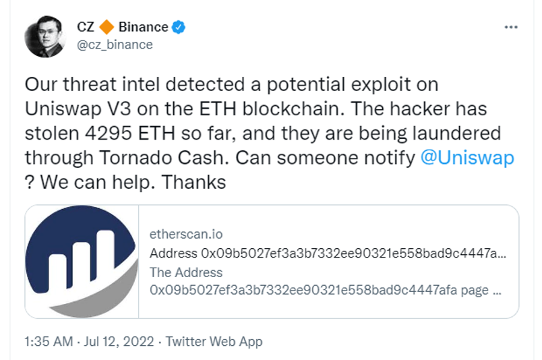Open the @Uniswap mention link
This screenshot has height=360, width=542.
click(x=467, y=158)
